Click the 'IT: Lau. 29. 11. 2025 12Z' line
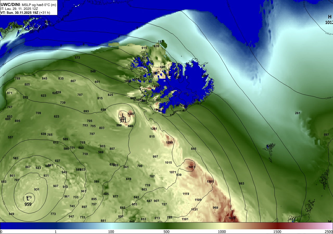Image resolution: width=333 pixels, height=234 pixels. 19,9
